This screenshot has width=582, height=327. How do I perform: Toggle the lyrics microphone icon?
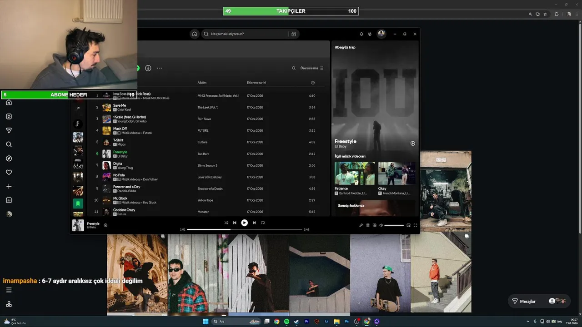coord(361,225)
